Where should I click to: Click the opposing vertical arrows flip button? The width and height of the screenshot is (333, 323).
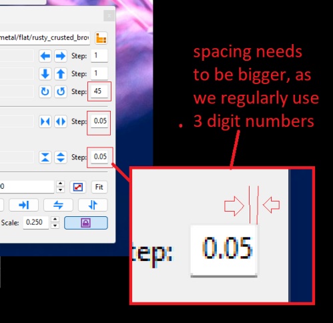(93, 205)
